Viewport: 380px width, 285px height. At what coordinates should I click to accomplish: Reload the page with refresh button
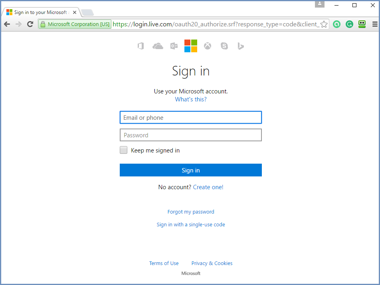[30, 24]
